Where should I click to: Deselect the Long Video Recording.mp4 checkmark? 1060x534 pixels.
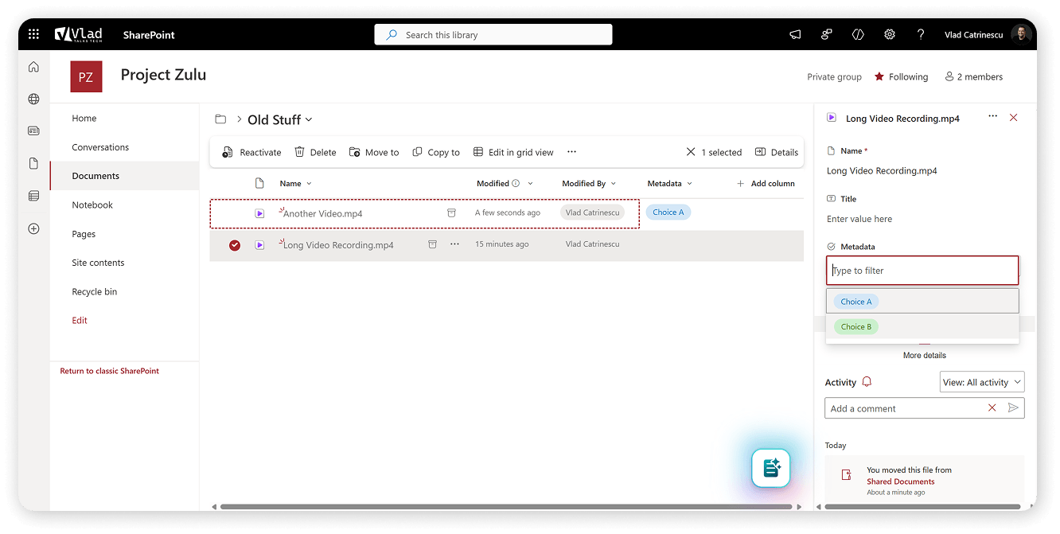point(235,245)
